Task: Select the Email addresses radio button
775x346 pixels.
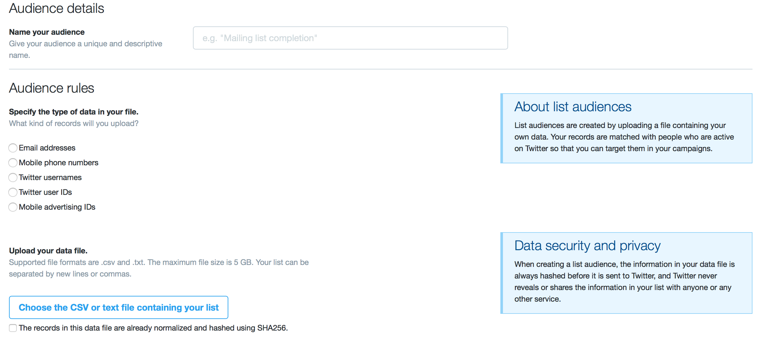Action: [x=13, y=148]
